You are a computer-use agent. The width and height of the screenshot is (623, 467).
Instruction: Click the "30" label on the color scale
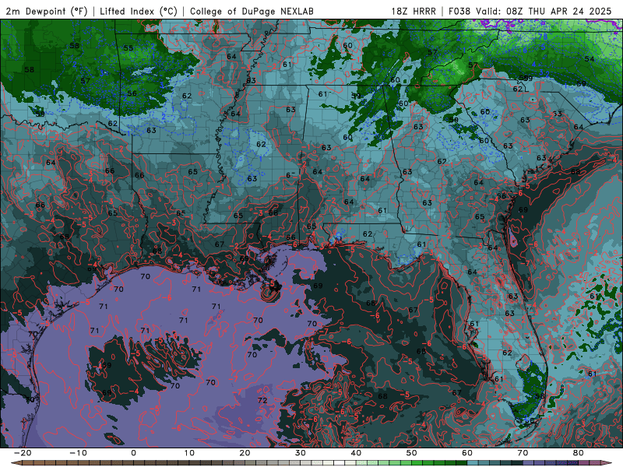tap(301, 453)
